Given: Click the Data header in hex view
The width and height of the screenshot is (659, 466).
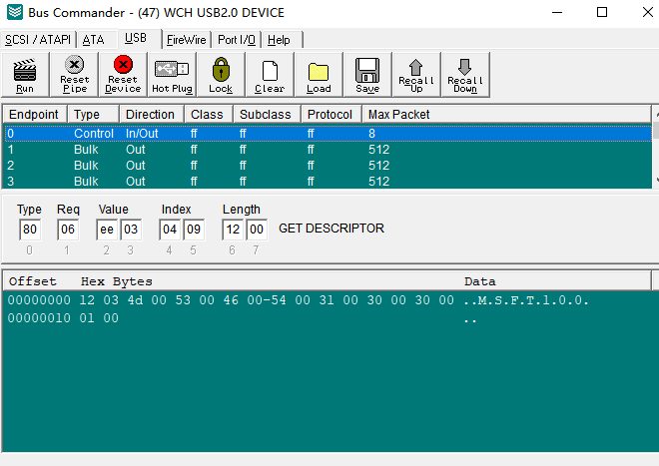Looking at the screenshot, I should click(480, 281).
